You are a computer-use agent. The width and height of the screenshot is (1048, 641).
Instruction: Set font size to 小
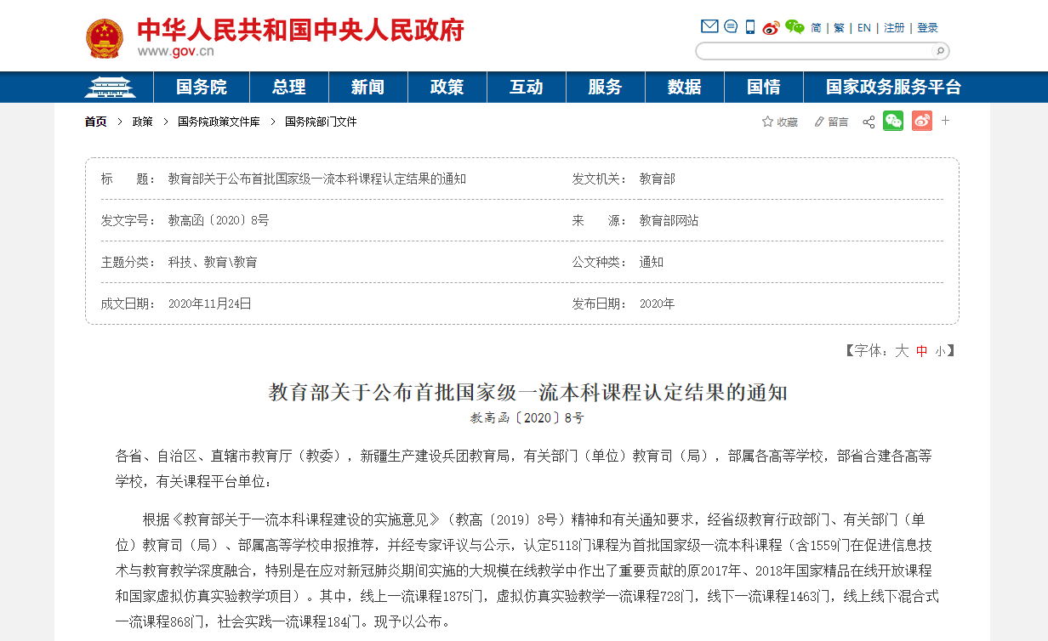[940, 351]
